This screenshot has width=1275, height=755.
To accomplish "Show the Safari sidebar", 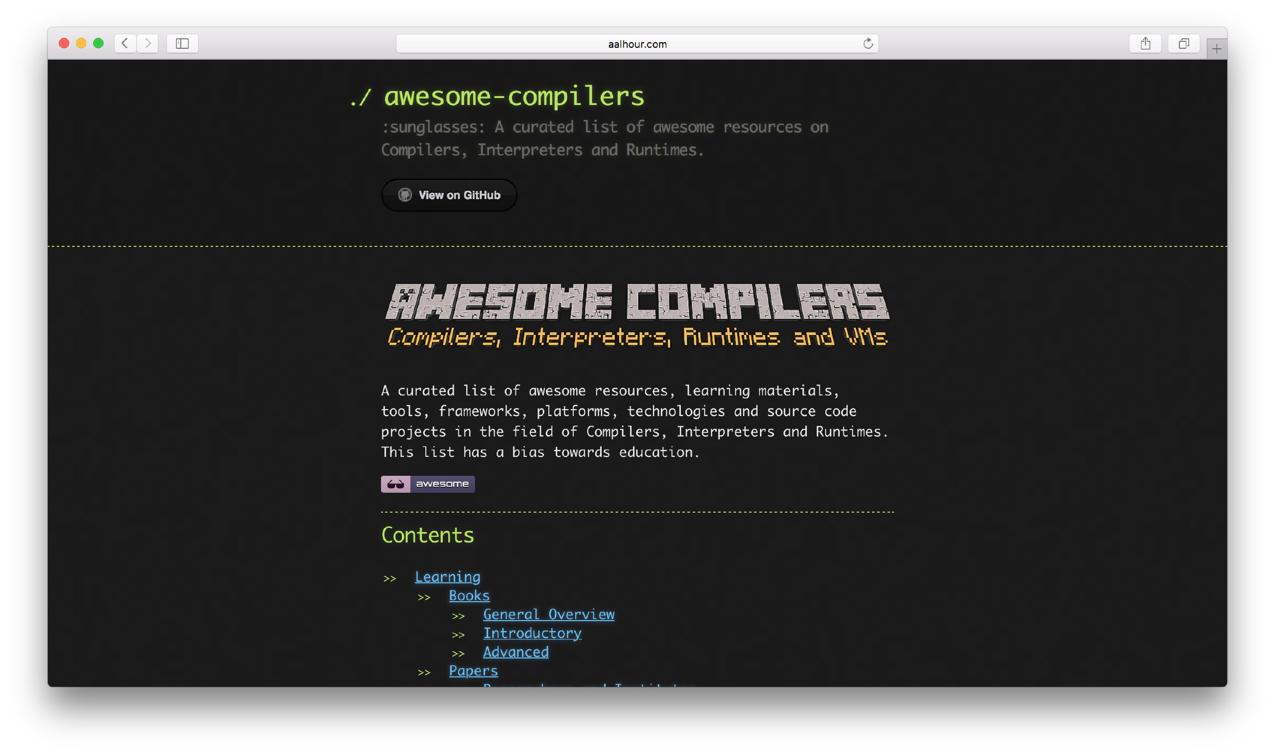I will tap(182, 43).
